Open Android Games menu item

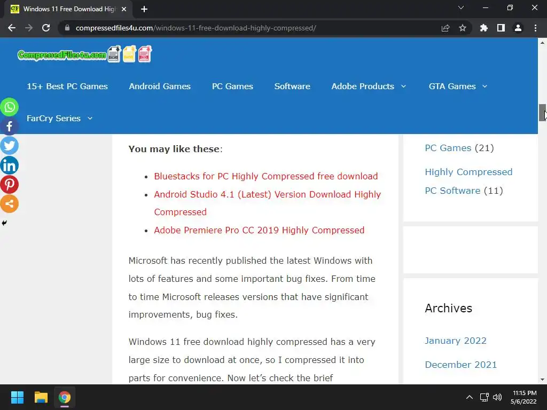160,86
